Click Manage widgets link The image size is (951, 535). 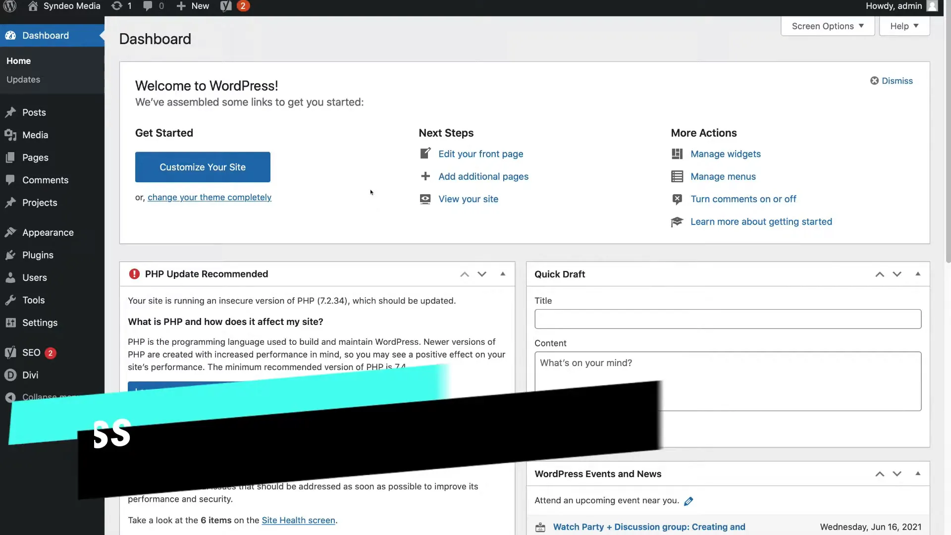(726, 154)
